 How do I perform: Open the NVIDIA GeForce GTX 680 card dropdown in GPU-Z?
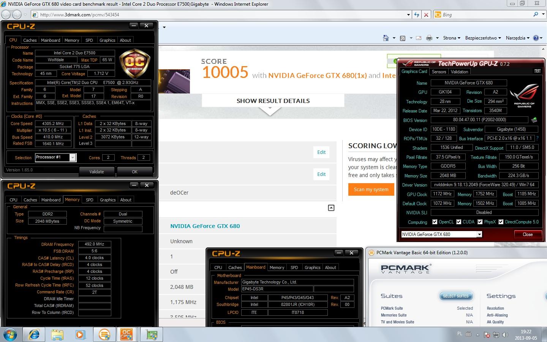[x=479, y=234]
